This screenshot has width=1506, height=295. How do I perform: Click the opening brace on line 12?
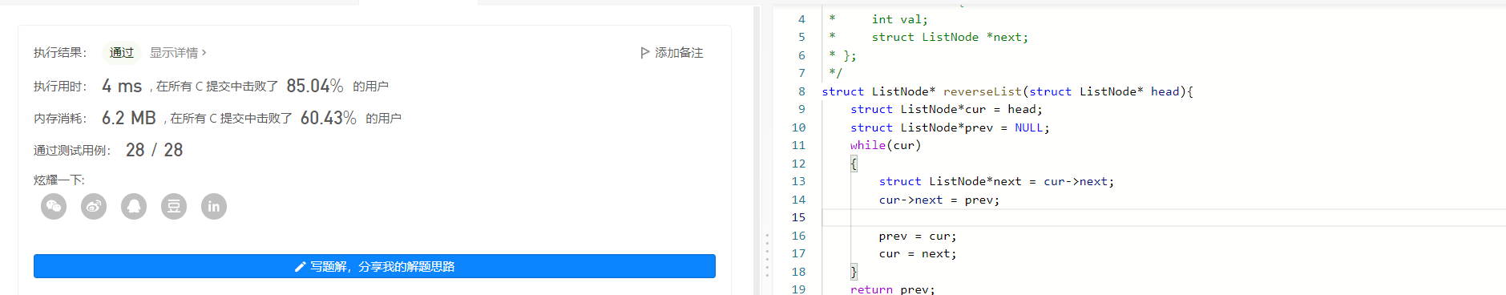coord(854,164)
